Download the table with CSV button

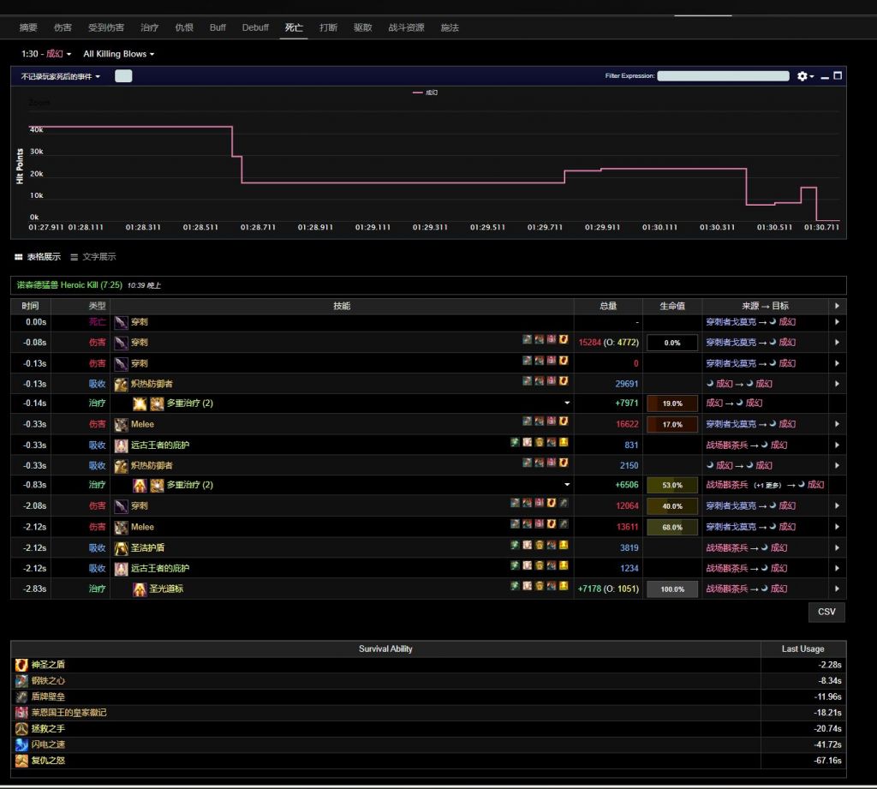click(826, 612)
